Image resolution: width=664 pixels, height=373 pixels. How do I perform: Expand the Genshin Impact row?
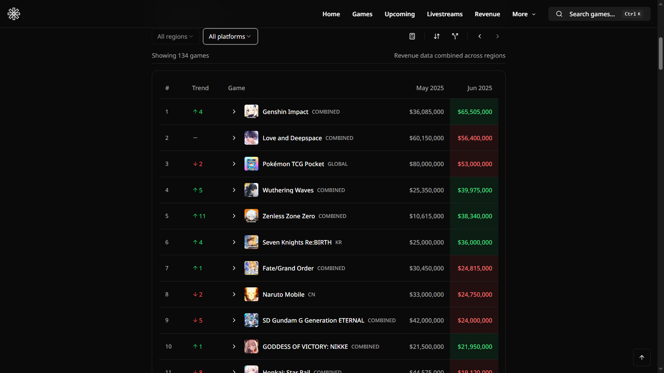(x=234, y=112)
